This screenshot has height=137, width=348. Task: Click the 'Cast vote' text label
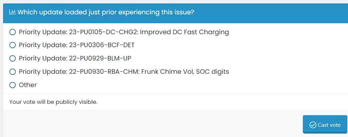coord(329,125)
